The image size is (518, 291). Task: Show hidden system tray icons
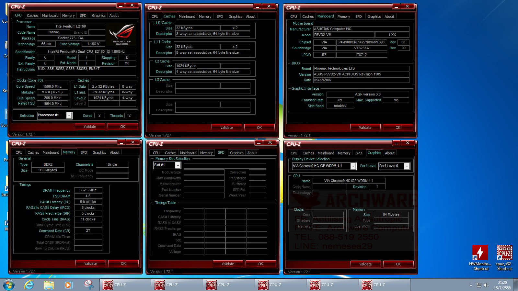tap(471, 285)
